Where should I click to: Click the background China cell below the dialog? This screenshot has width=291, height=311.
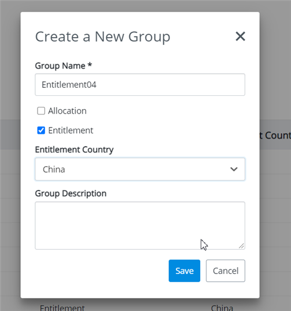pos(222,308)
